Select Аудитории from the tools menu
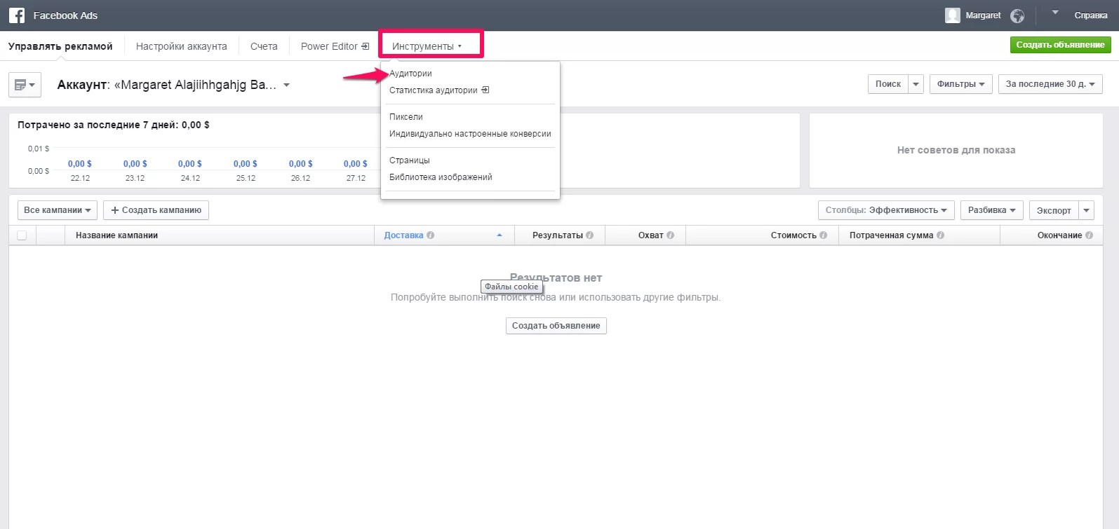The width and height of the screenshot is (1119, 529). tap(410, 74)
